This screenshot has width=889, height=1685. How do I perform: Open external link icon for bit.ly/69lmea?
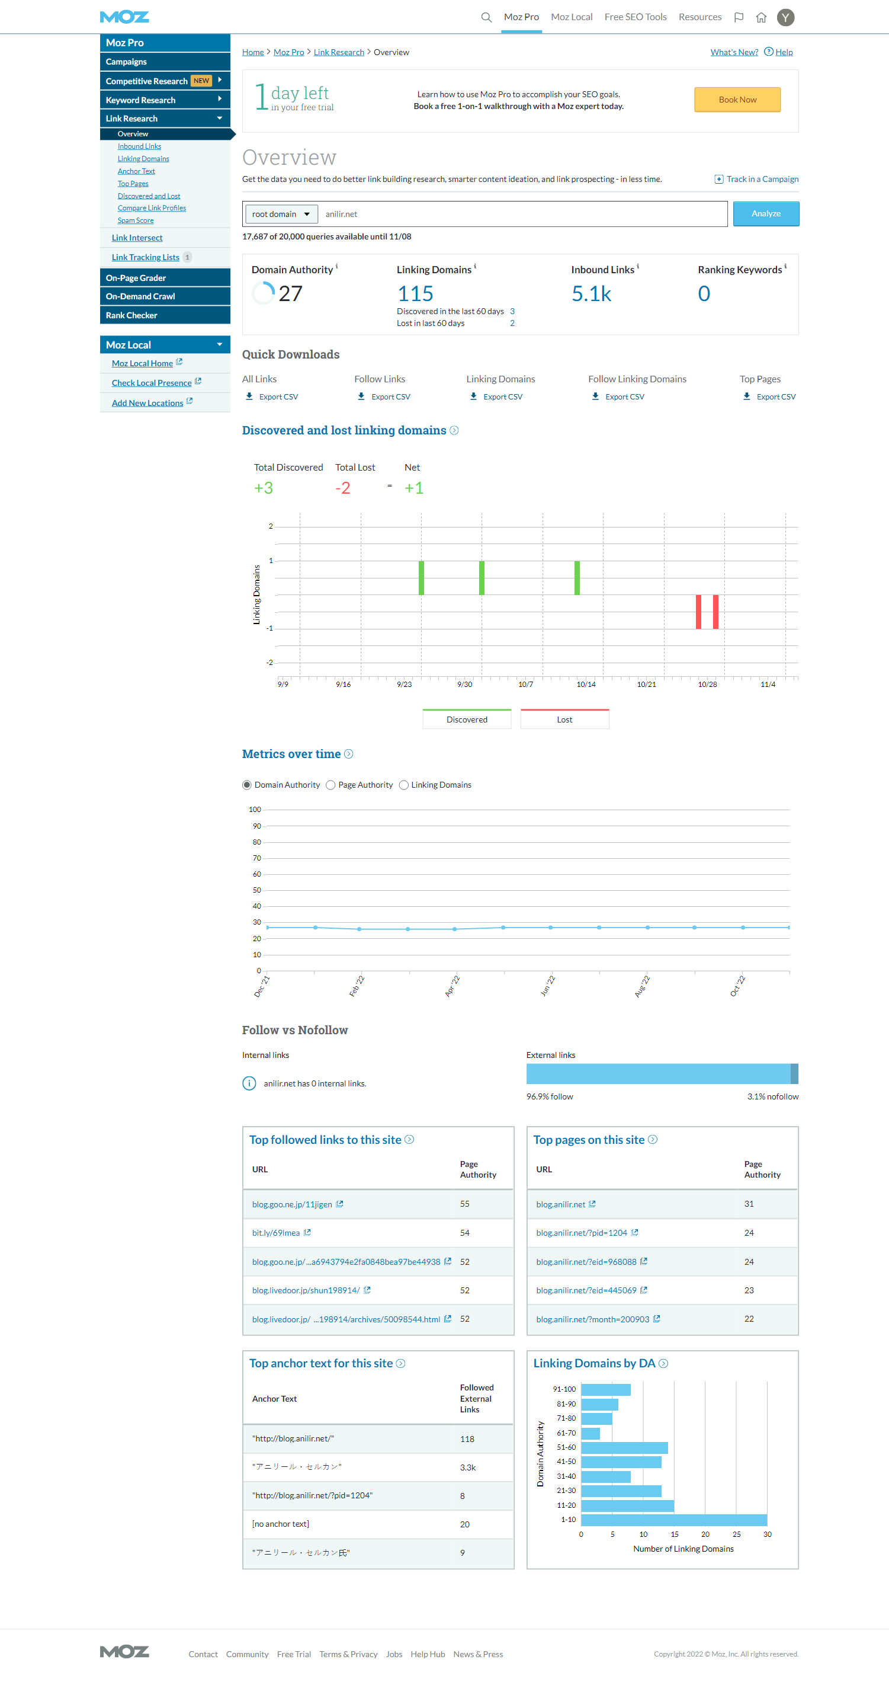(x=307, y=1232)
